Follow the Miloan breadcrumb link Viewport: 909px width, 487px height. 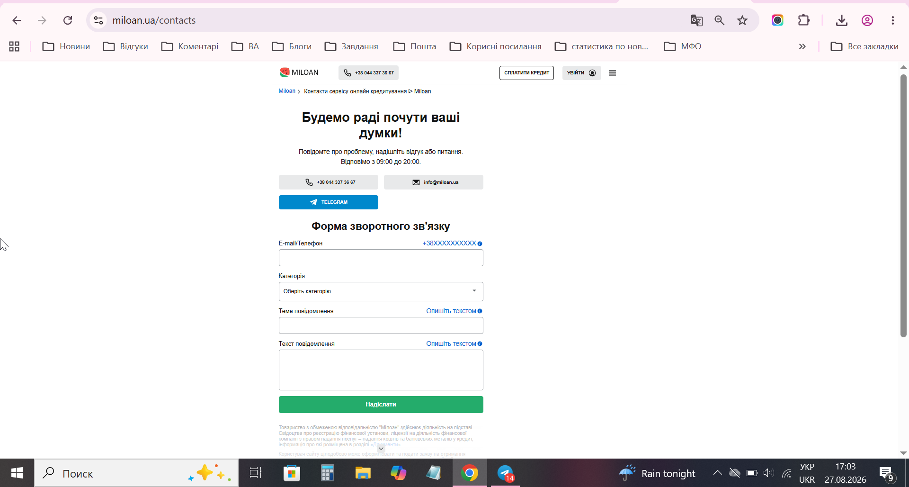(x=287, y=91)
